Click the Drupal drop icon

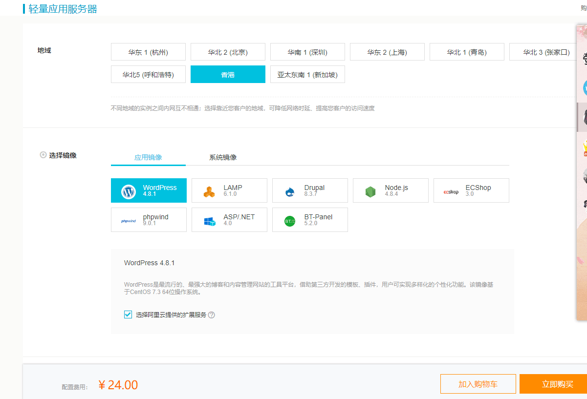tap(290, 192)
